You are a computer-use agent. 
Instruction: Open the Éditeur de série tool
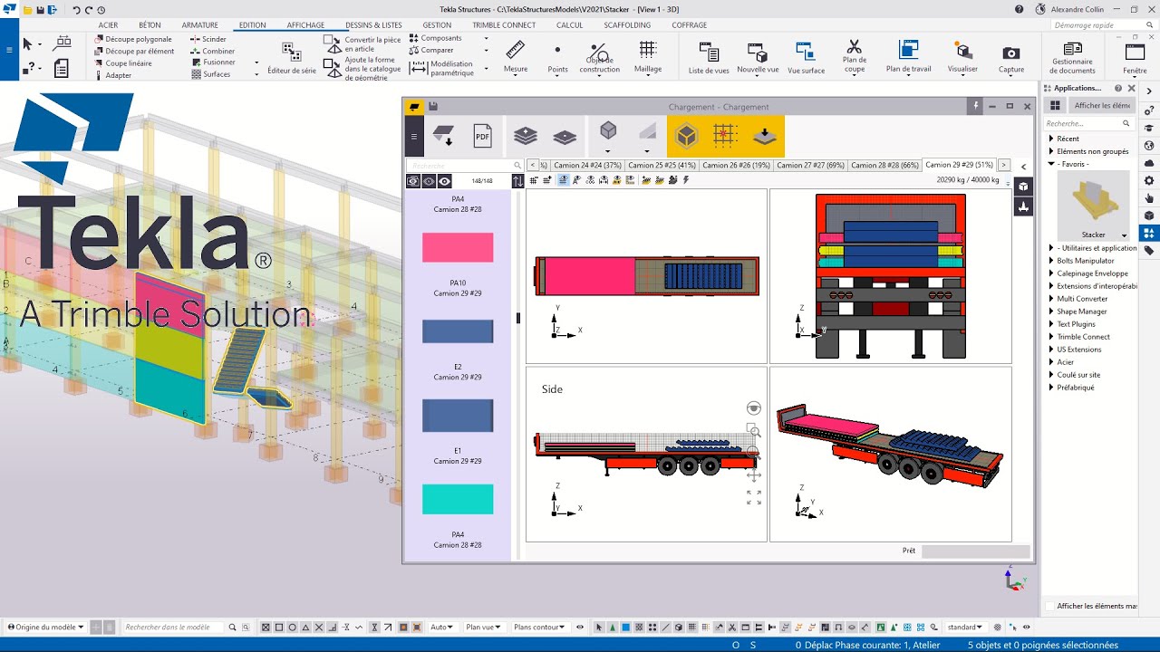point(292,58)
